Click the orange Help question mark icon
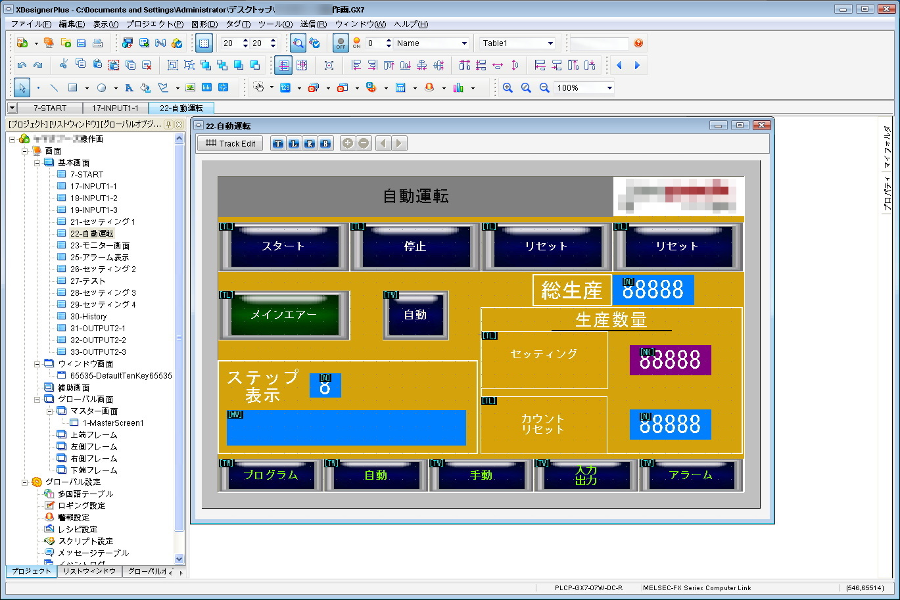The height and width of the screenshot is (600, 900). click(x=638, y=43)
